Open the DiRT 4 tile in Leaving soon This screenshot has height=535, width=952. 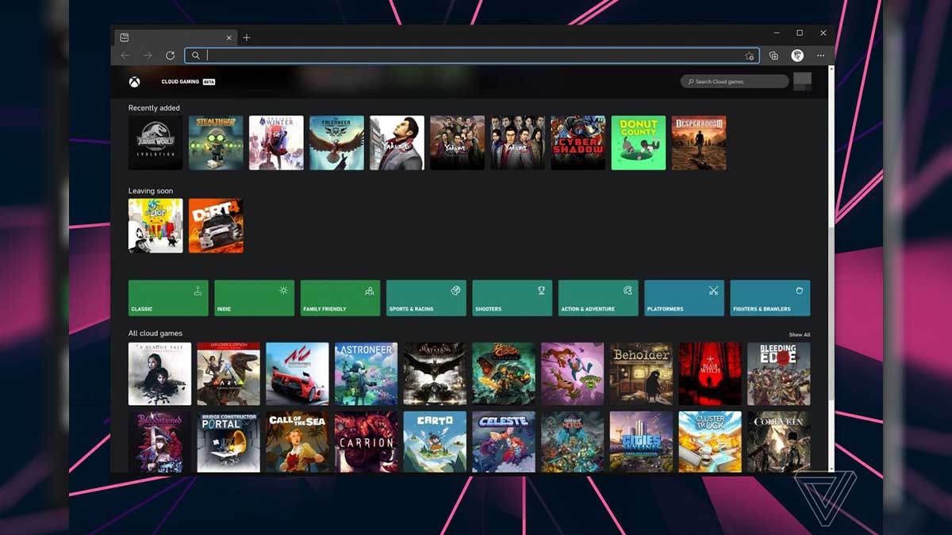tap(216, 226)
